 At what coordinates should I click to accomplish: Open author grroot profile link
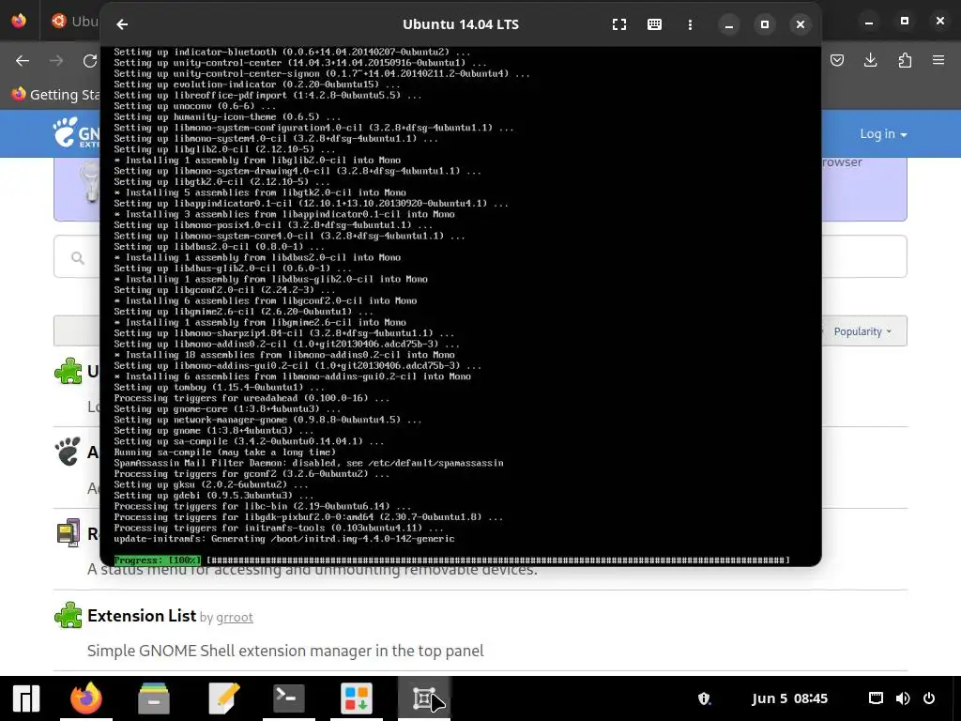(234, 618)
